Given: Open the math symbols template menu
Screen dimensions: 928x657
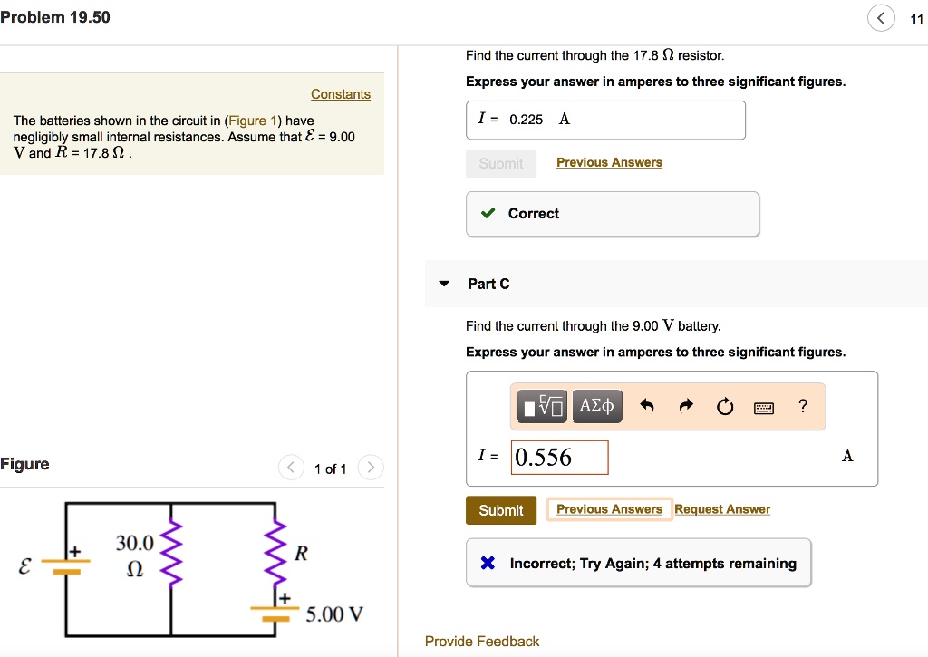Looking at the screenshot, I should pos(541,406).
